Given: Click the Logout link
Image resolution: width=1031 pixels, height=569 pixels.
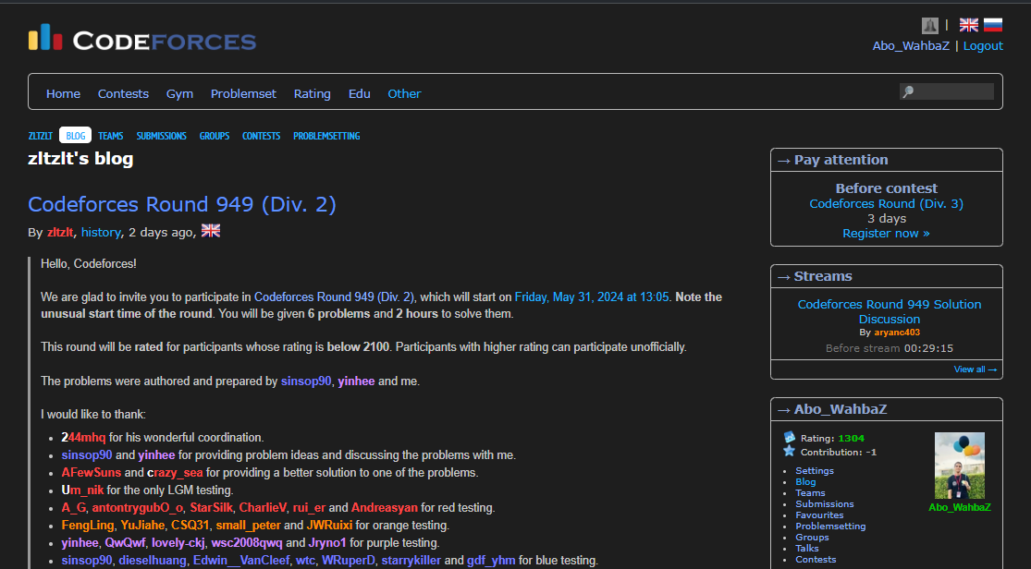Looking at the screenshot, I should click(x=983, y=46).
